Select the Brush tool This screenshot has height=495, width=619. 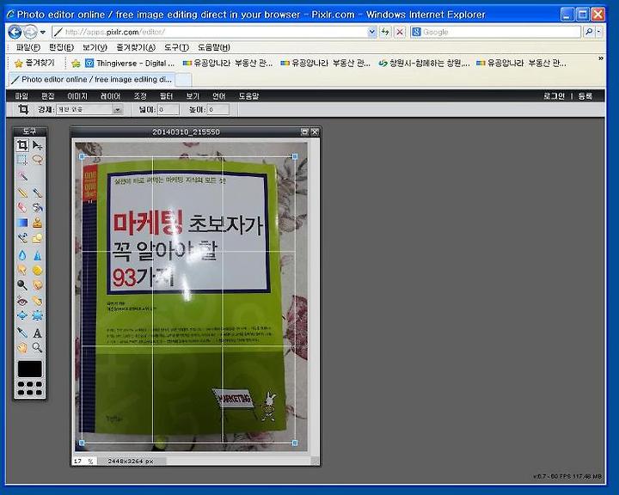[x=38, y=193]
